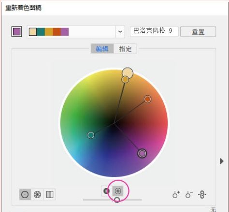Image resolution: width=229 pixels, height=212 pixels.
Task: Click the add color tool icon
Action: click(176, 195)
